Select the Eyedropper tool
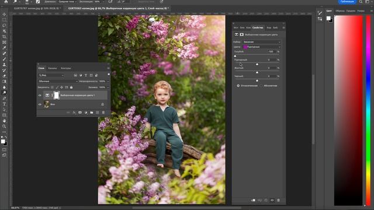 4,48
